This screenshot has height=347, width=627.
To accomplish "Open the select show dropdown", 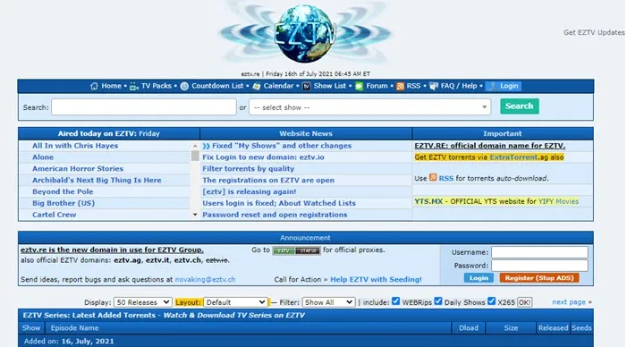I will coord(370,107).
